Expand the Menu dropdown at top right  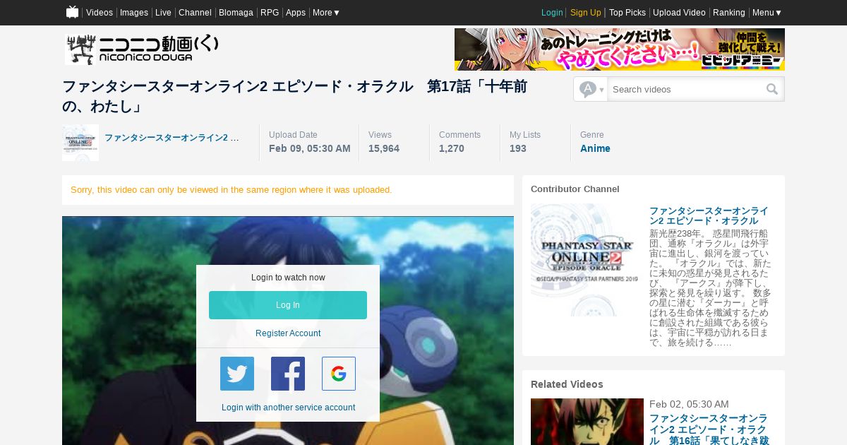(767, 13)
